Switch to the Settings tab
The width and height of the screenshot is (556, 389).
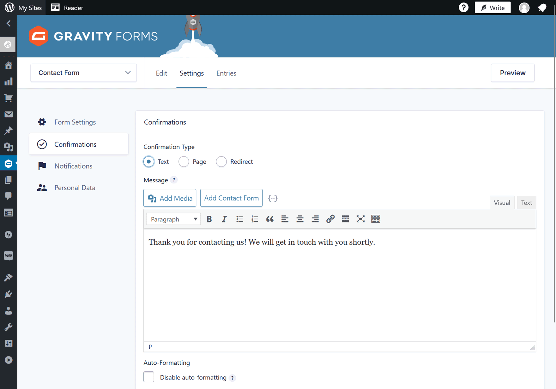pos(192,73)
